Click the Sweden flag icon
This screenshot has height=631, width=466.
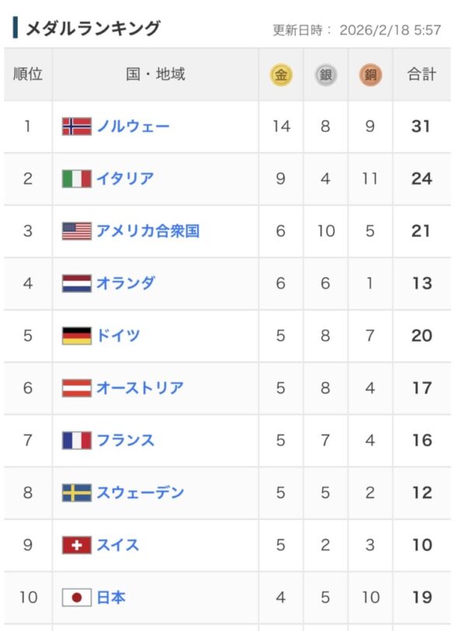point(77,493)
